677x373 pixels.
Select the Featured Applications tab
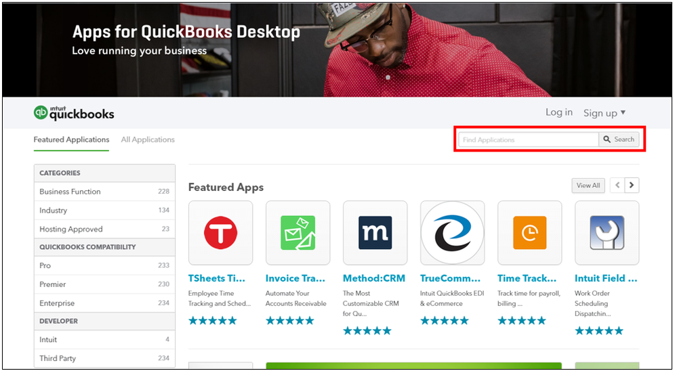pos(71,139)
